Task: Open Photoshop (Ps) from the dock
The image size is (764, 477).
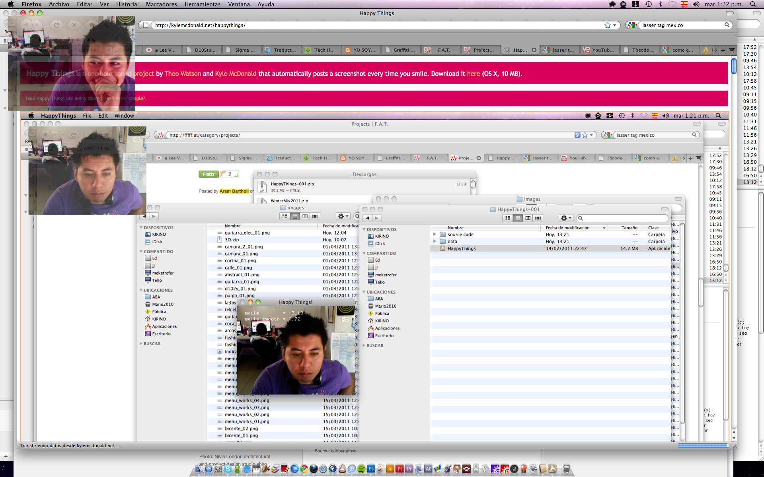Action: coord(371,469)
